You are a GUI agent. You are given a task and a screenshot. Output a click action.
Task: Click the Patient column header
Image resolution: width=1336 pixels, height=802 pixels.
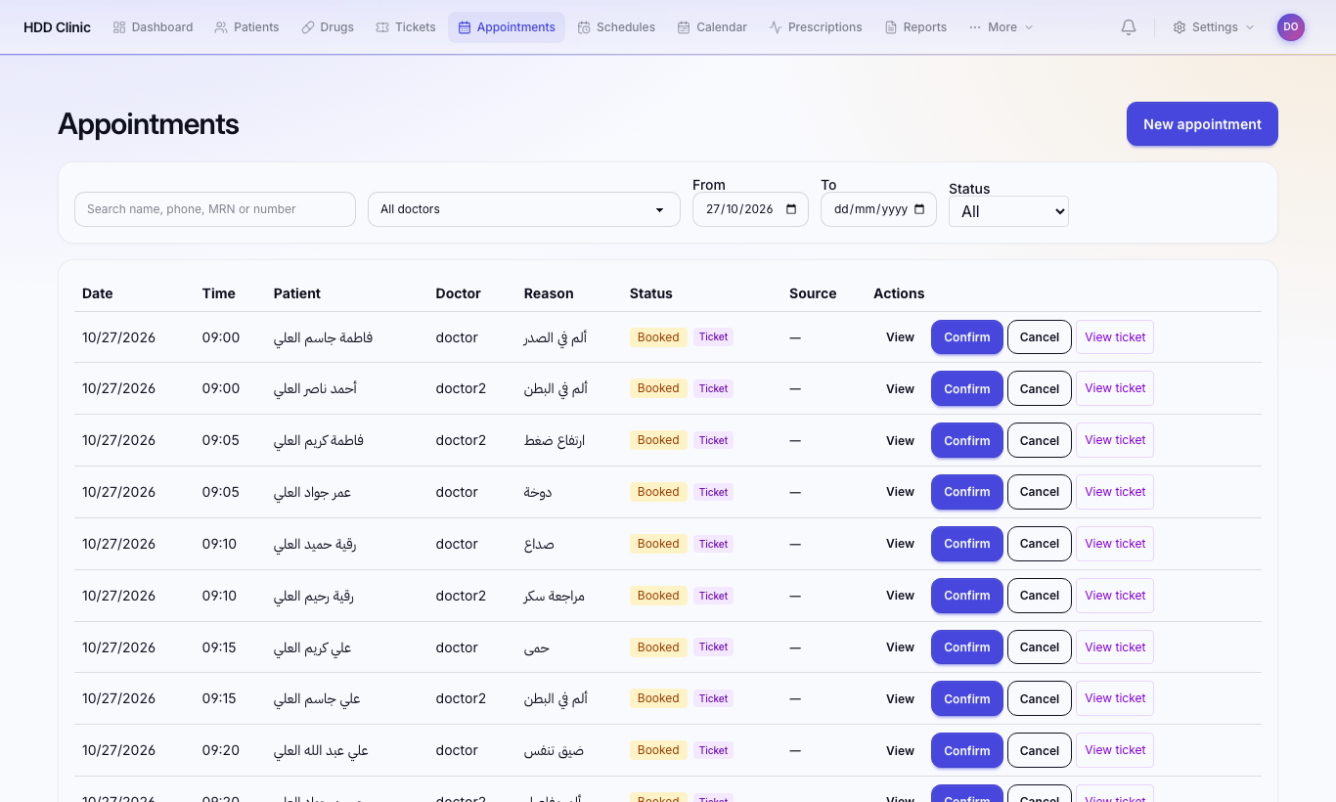pyautogui.click(x=297, y=293)
